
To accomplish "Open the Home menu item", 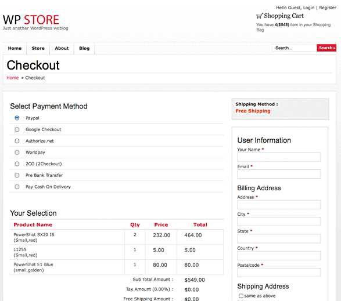I will (x=15, y=48).
